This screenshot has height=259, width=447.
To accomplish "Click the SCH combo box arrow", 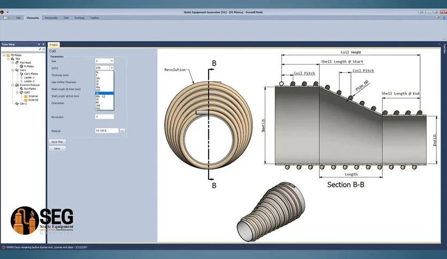I will 112,68.
